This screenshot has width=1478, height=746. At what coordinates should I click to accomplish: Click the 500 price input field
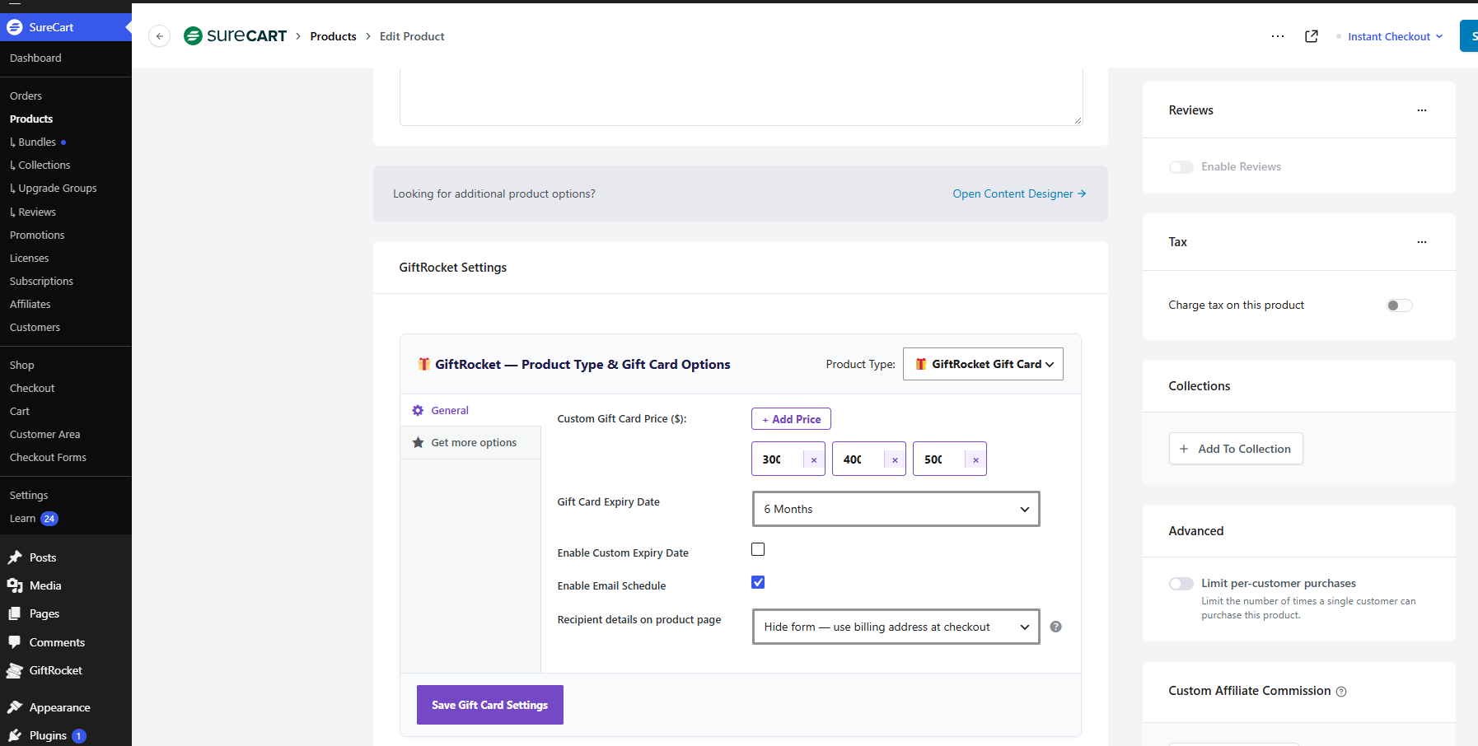pyautogui.click(x=939, y=459)
